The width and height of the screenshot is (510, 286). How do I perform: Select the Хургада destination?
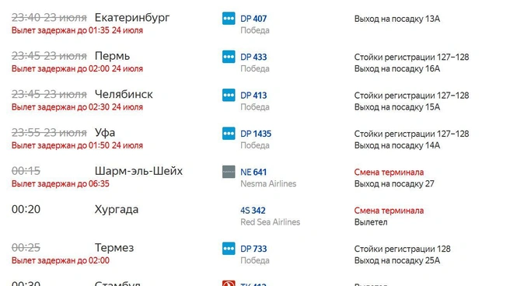coord(117,210)
